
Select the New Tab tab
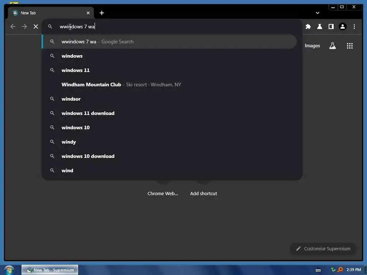click(51, 13)
